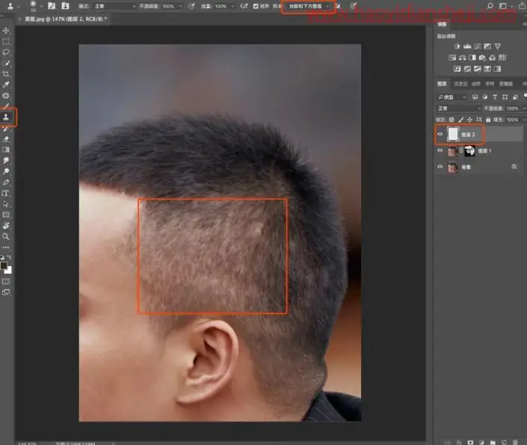Toggle lock image pixels brush icon
Viewport: 527px width, 445px height.
pyautogui.click(x=460, y=120)
